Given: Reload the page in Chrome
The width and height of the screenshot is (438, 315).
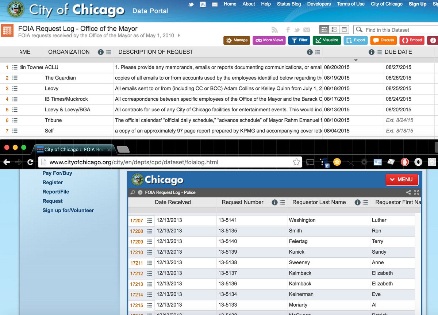Looking at the screenshot, I should click(31, 162).
